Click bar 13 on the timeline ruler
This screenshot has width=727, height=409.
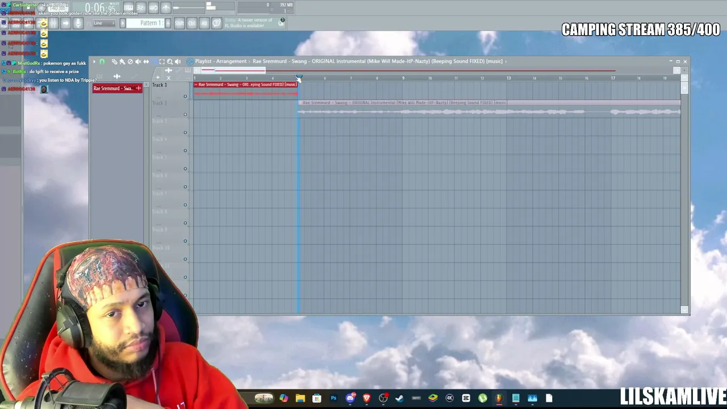[x=508, y=78]
